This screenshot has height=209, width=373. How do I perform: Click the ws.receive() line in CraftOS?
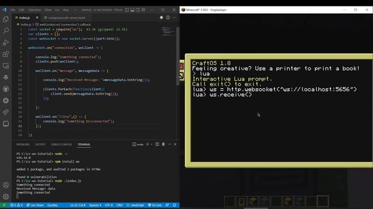click(222, 95)
